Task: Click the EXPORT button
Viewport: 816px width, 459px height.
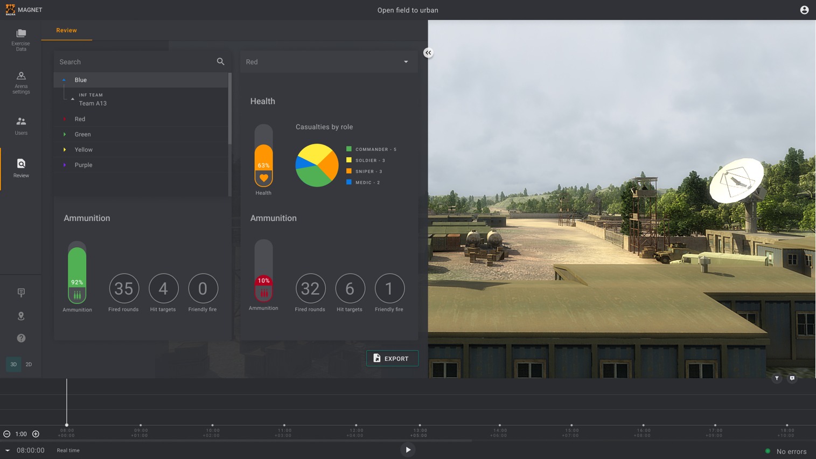Action: pyautogui.click(x=392, y=358)
